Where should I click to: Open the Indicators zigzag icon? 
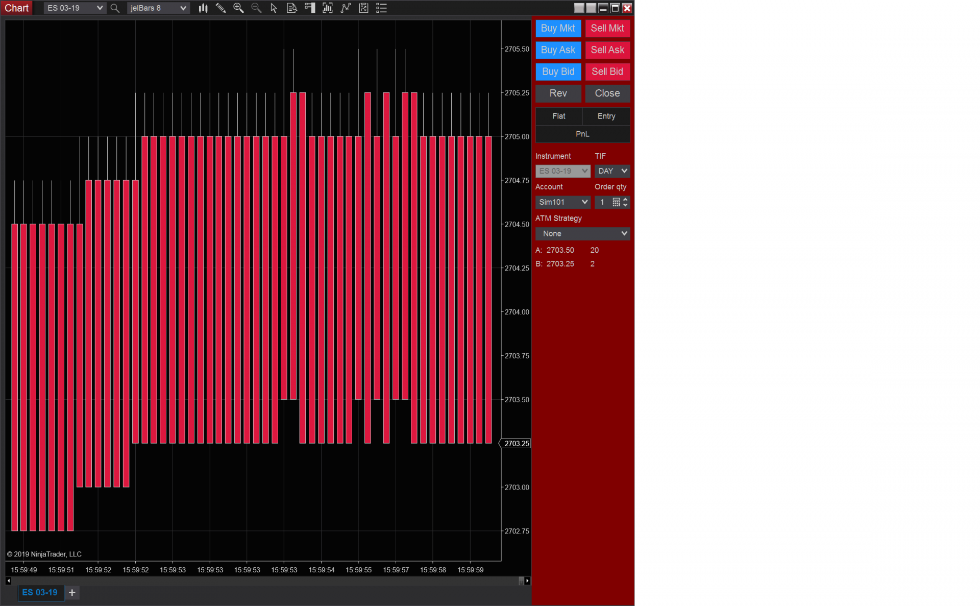point(346,8)
